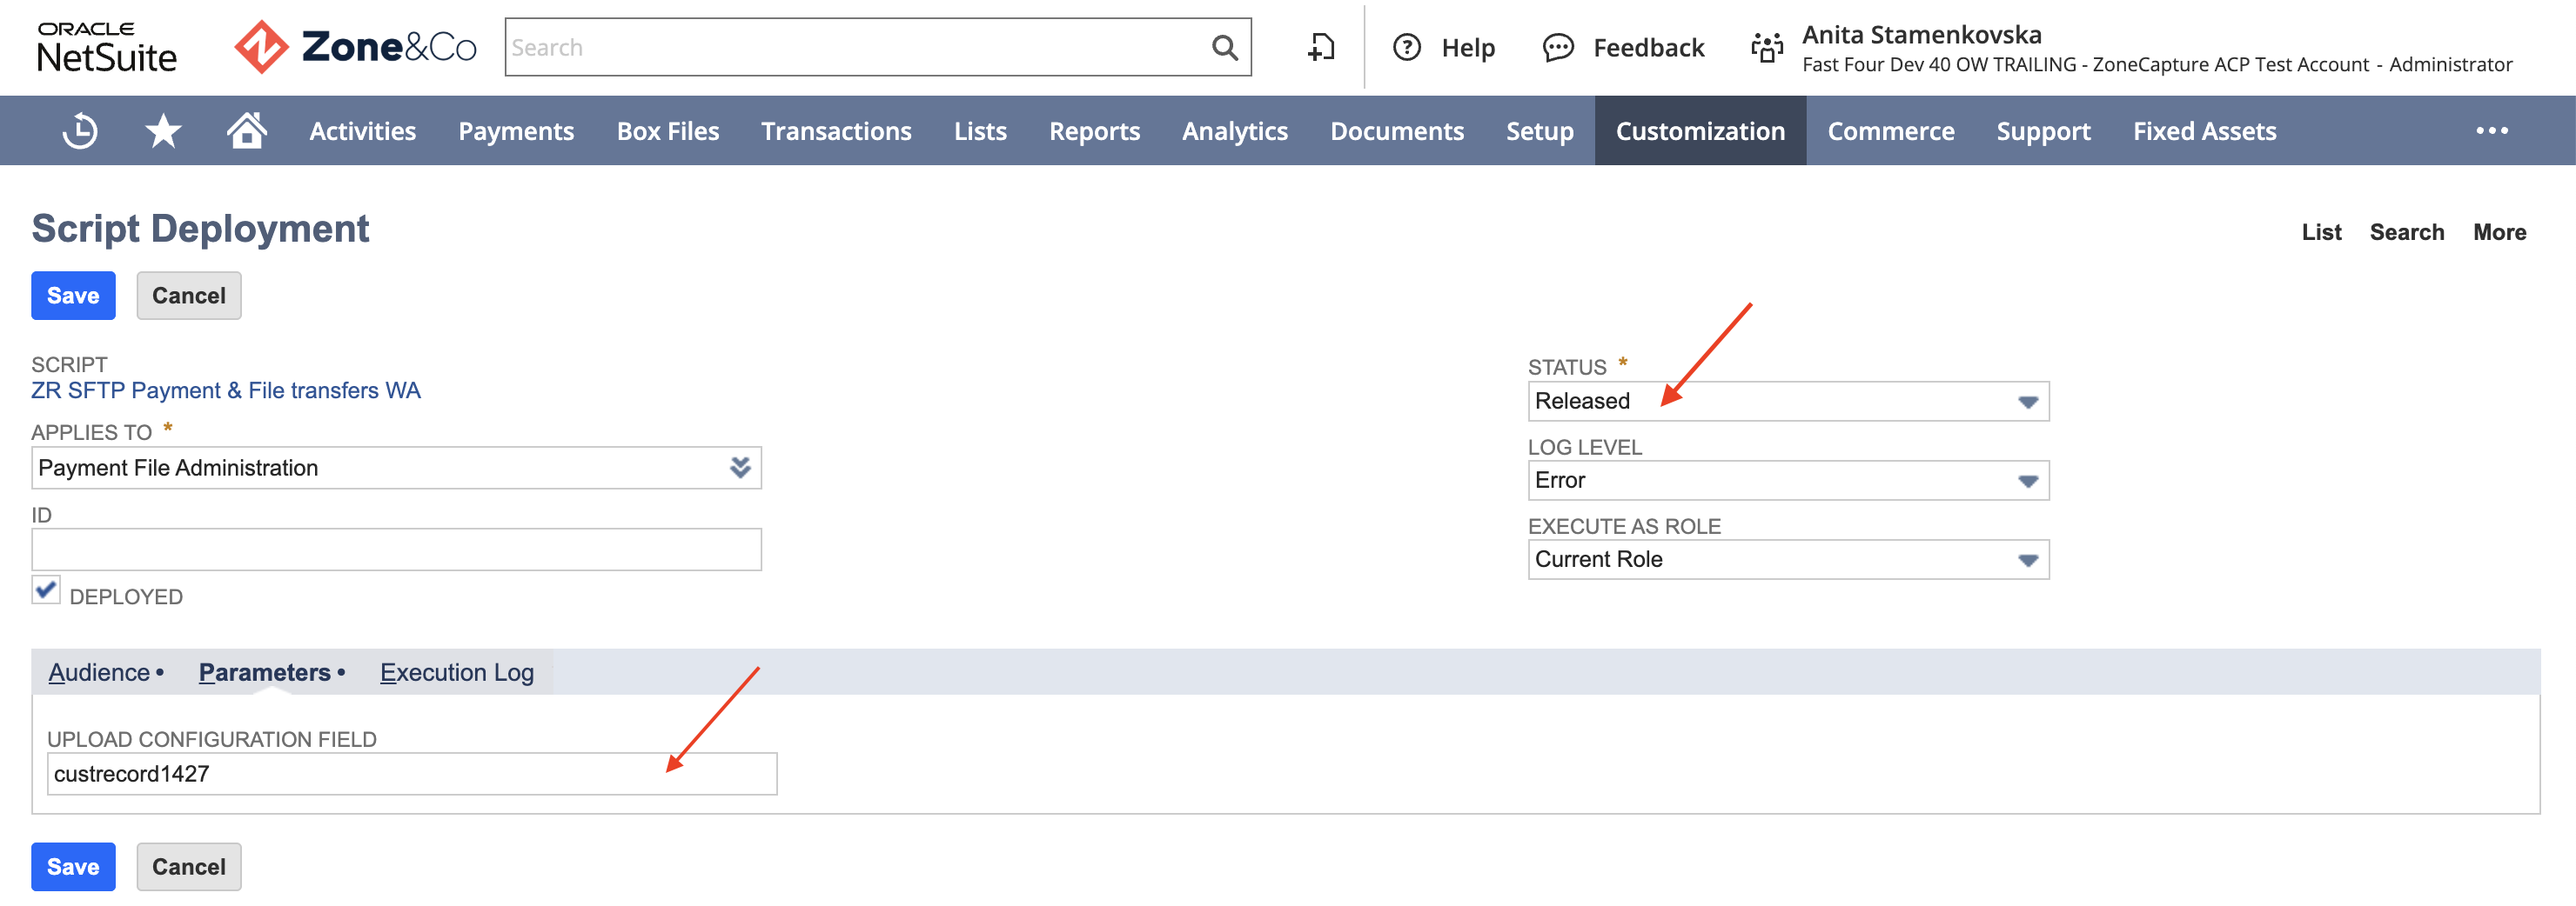
Task: Go to the Home icon
Action: click(246, 130)
